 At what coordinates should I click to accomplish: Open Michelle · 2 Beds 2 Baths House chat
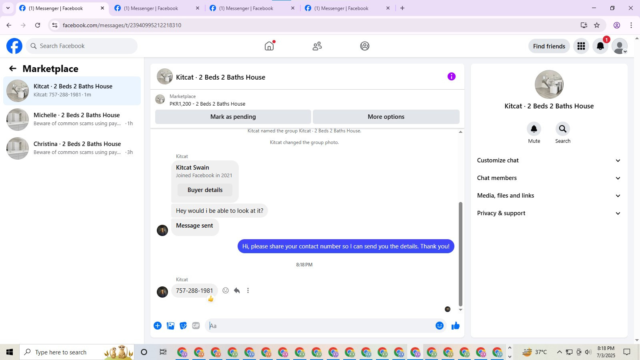[x=72, y=120]
